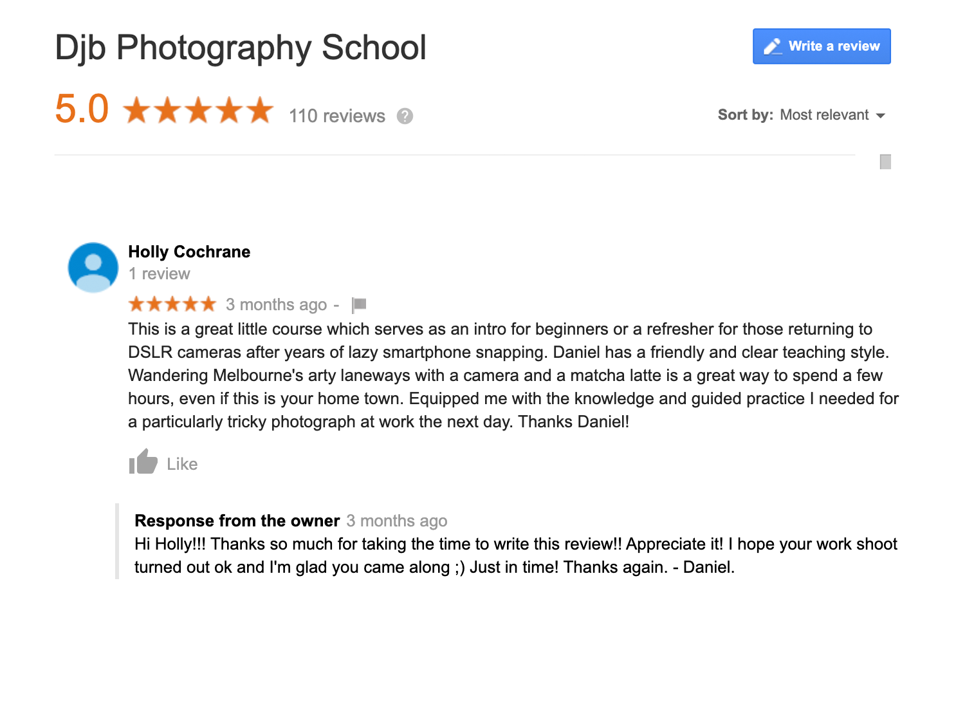This screenshot has height=724, width=965.
Task: Click the reviewer's five-star rating
Action: (172, 304)
